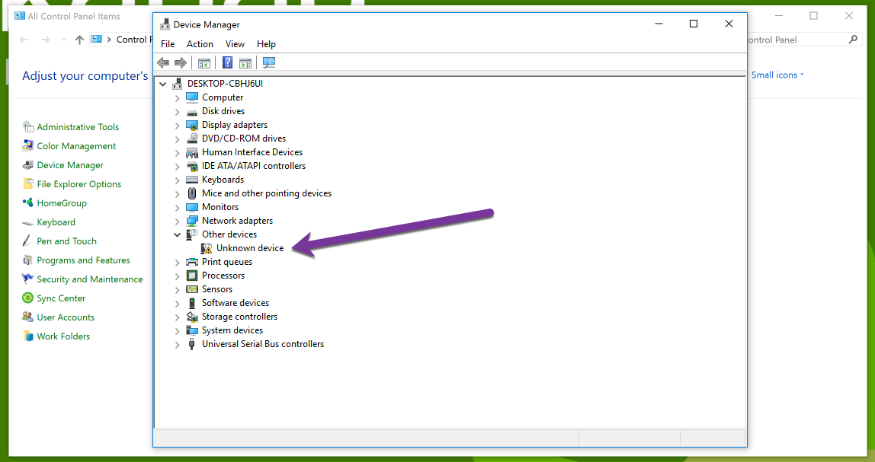Expand the Human Interface Devices category
Image resolution: width=875 pixels, height=462 pixels.
[x=177, y=153]
